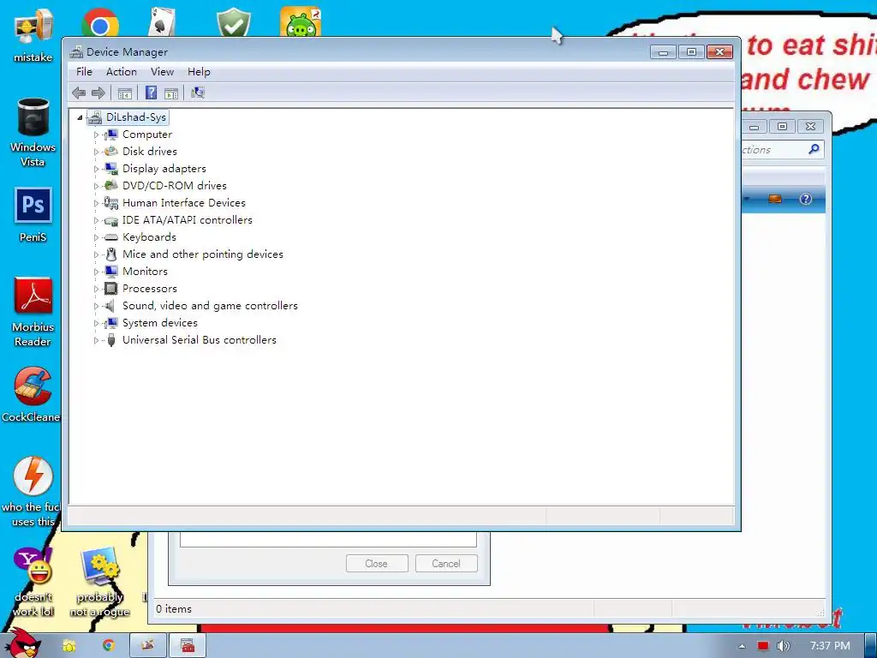The height and width of the screenshot is (658, 877).
Task: Click the IDE ATA/ATAPI controllers icon
Action: 110,220
